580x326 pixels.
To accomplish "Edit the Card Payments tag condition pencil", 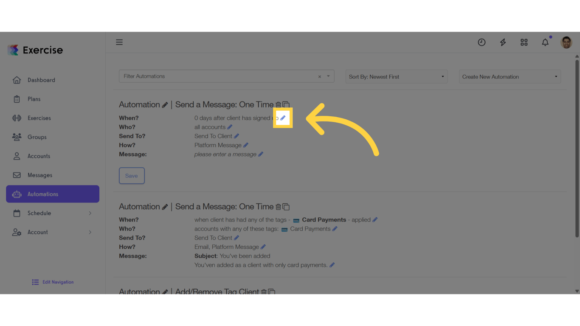I will [375, 219].
